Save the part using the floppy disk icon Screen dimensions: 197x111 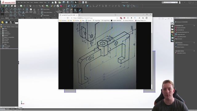click(x=64, y=2)
